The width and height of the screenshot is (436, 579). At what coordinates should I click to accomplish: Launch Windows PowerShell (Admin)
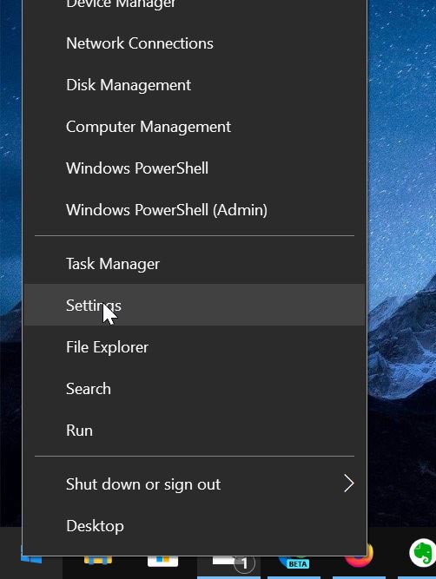(x=195, y=210)
